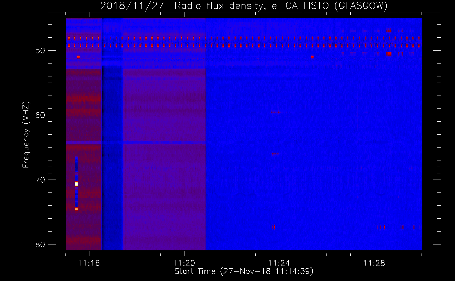Click the "Start Time (27-Nov-18 11:14:39)" label

244,271
